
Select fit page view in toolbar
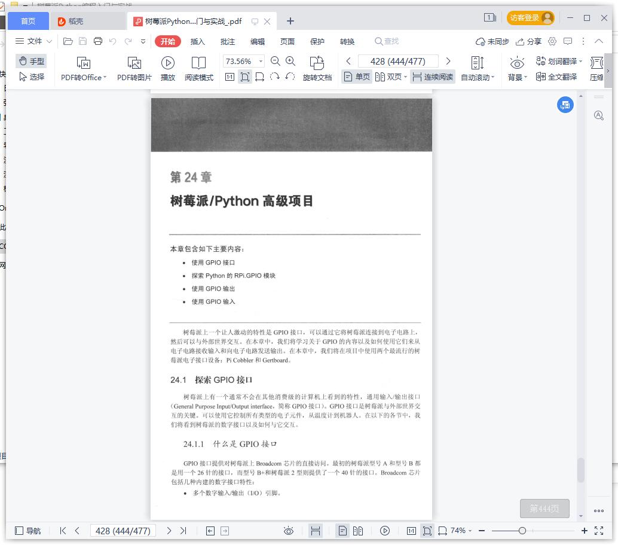245,77
